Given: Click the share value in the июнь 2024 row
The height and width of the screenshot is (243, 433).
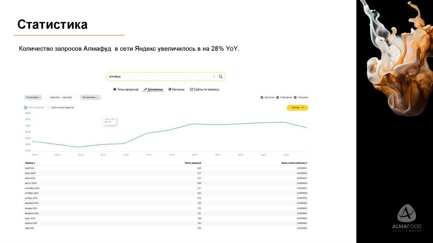Looking at the screenshot, I should tap(302, 173).
